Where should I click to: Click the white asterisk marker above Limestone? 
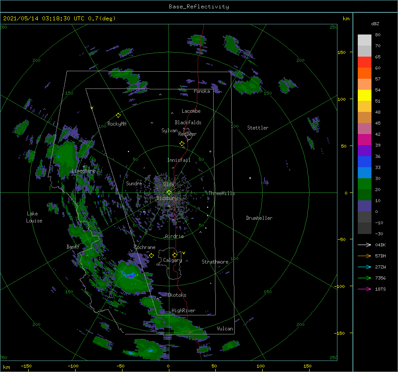(84, 167)
